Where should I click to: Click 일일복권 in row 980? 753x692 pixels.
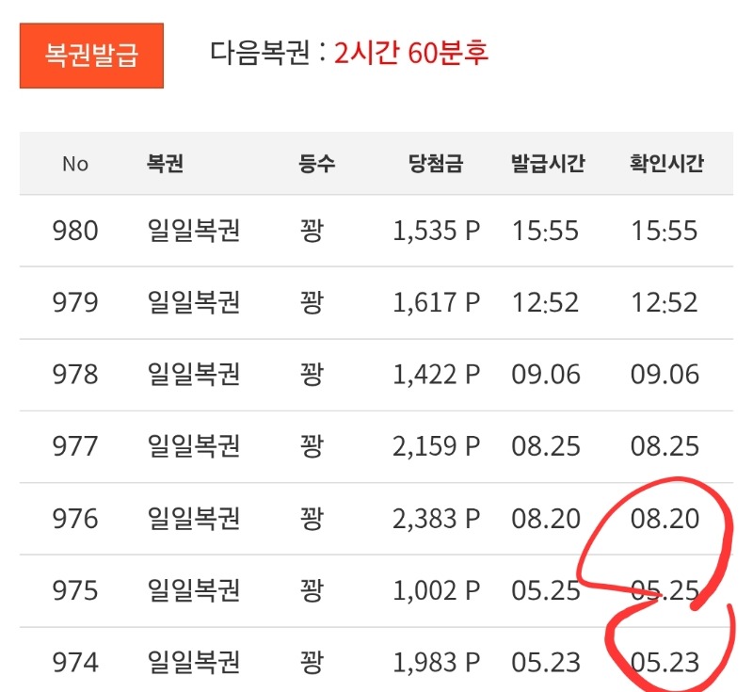(x=194, y=231)
